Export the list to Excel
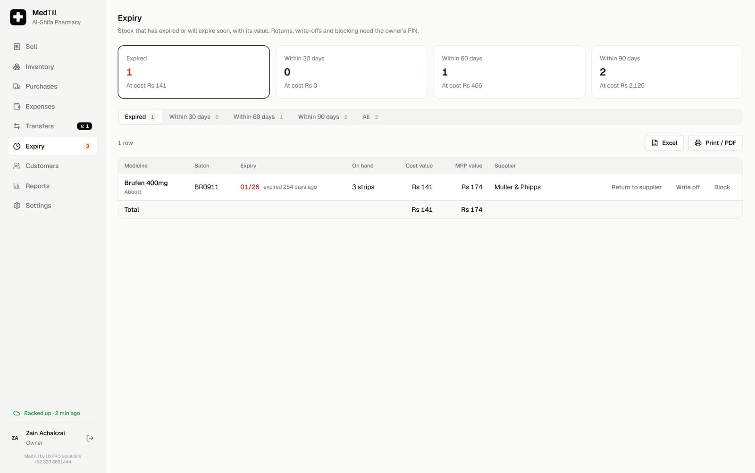This screenshot has width=755, height=473. pyautogui.click(x=664, y=143)
